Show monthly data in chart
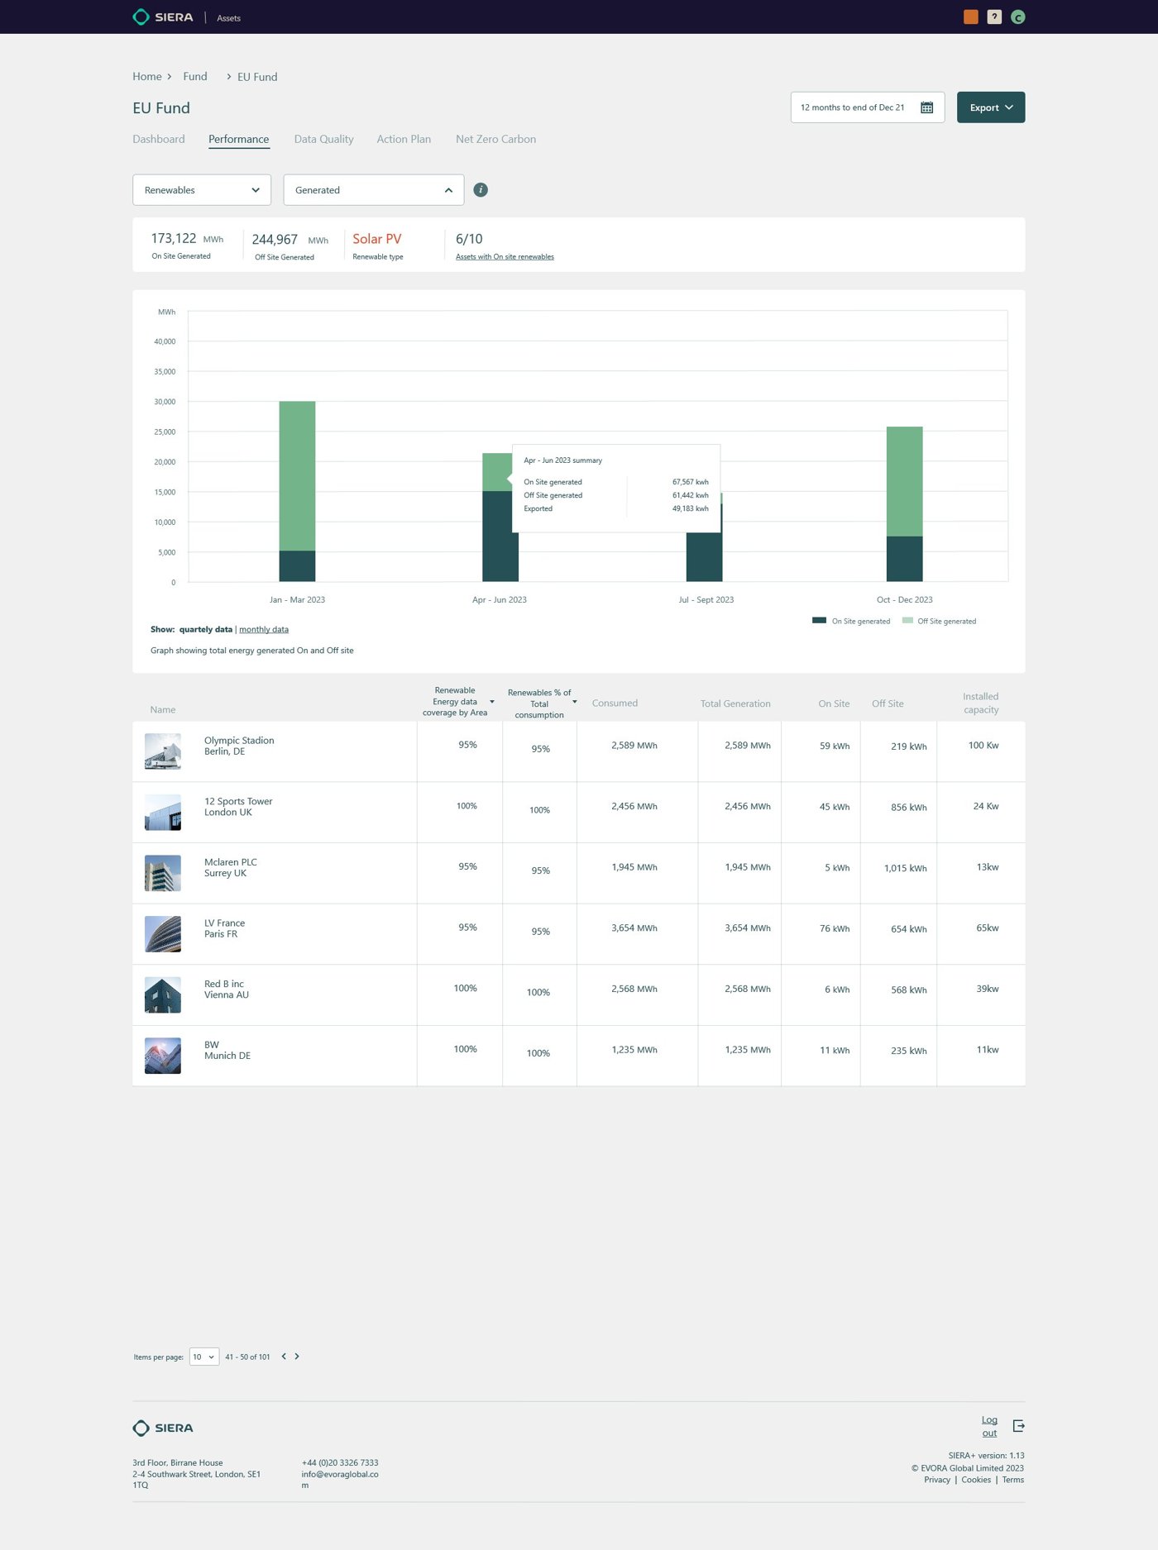Viewport: 1158px width, 1550px height. coord(264,629)
